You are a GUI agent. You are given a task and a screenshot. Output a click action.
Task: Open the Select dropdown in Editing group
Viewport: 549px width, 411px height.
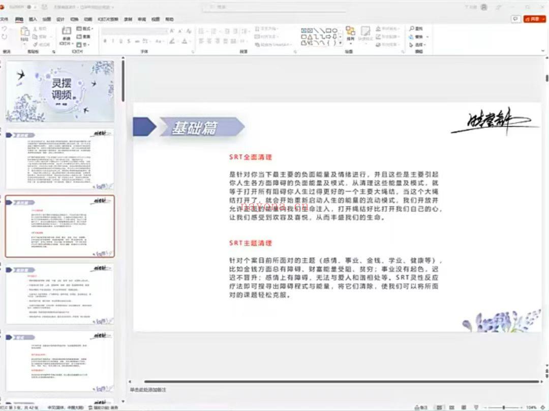tap(417, 45)
